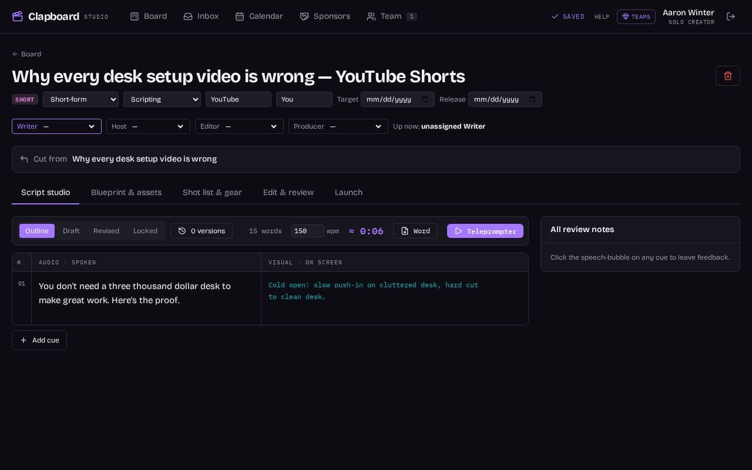Switch to Edit & review tab

pyautogui.click(x=288, y=193)
